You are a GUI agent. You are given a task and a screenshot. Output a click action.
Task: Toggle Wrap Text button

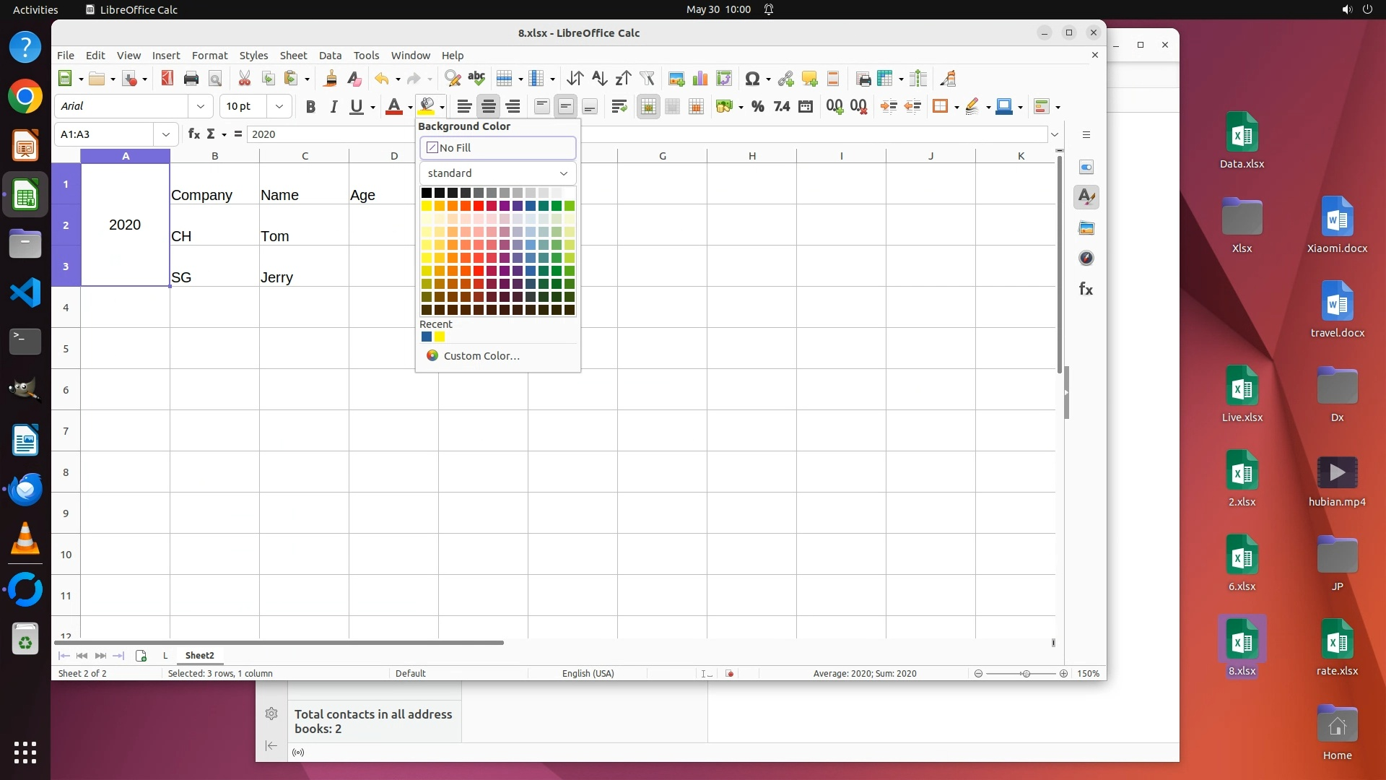pos(619,107)
